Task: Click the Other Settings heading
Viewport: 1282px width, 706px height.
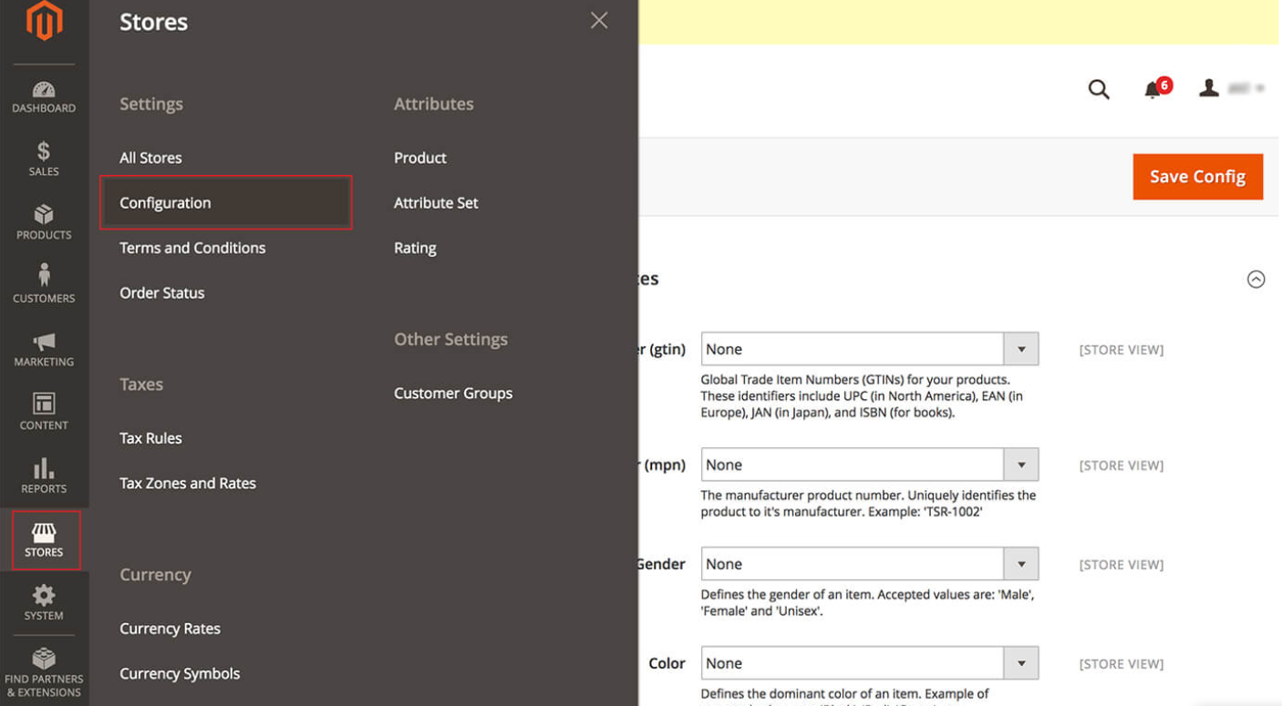Action: point(450,339)
